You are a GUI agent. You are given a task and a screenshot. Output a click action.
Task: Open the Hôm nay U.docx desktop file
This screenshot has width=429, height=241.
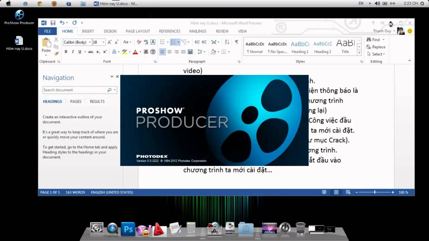[x=19, y=44]
